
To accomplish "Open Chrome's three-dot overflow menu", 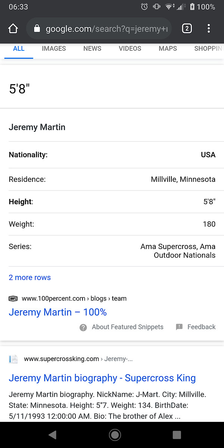I will tap(209, 28).
